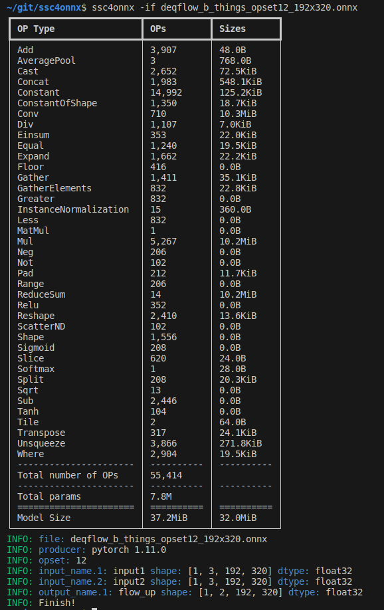Click the InstanceNormalization op type entry
This screenshot has height=610, width=384.
click(73, 209)
